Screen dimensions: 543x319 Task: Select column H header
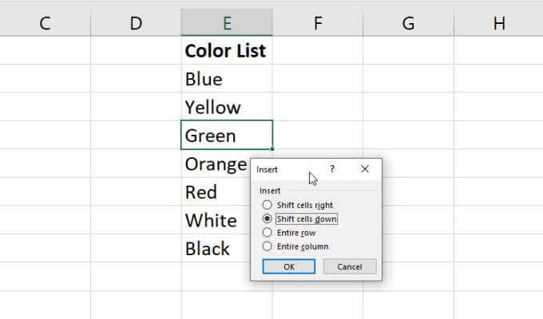(x=499, y=23)
